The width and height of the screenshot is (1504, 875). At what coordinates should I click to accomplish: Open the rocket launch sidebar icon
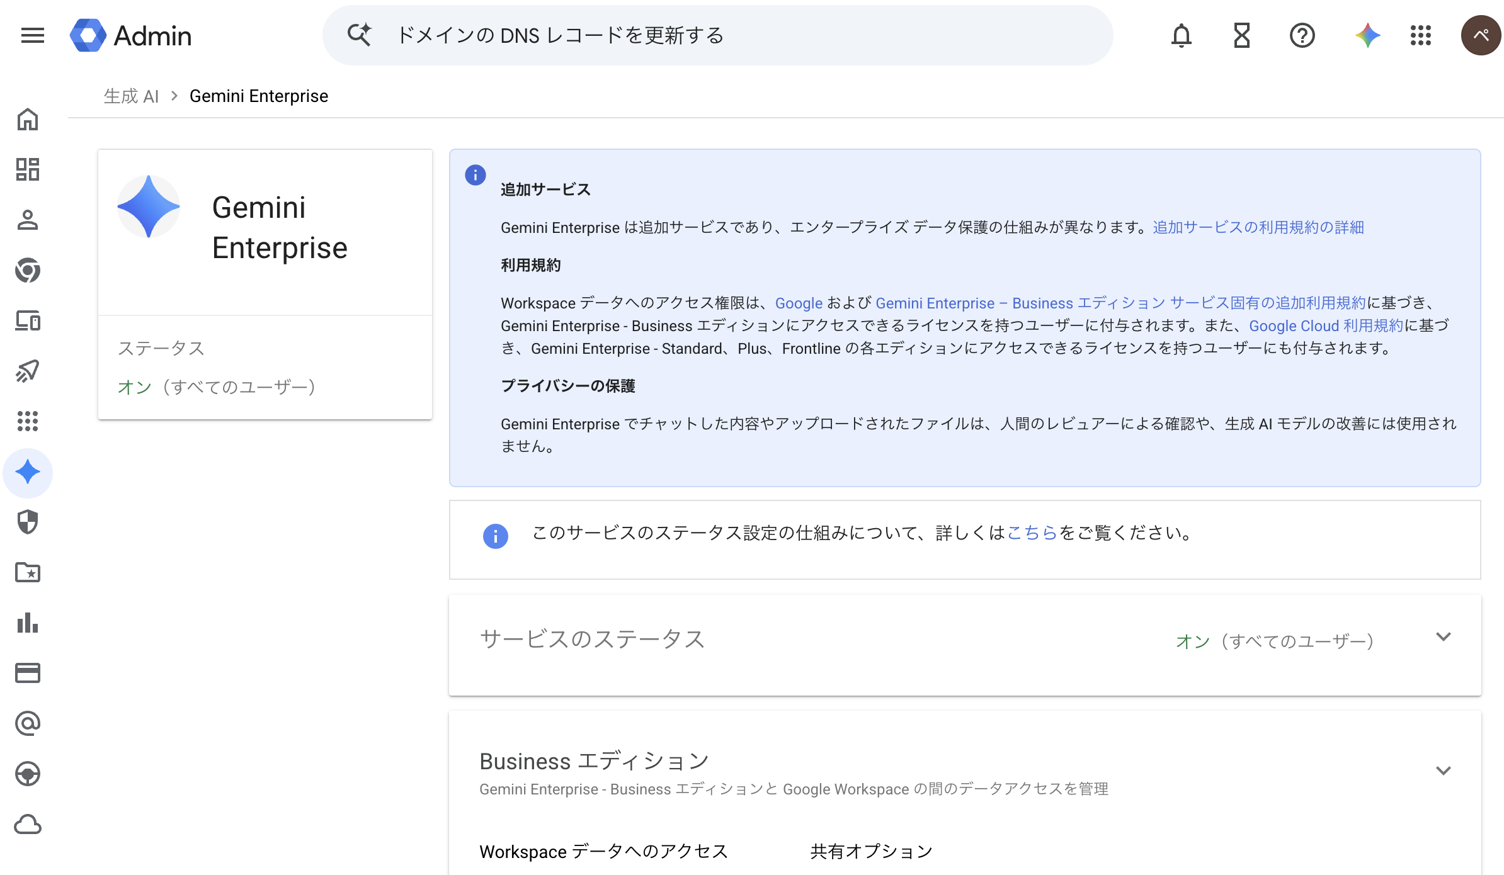point(28,371)
